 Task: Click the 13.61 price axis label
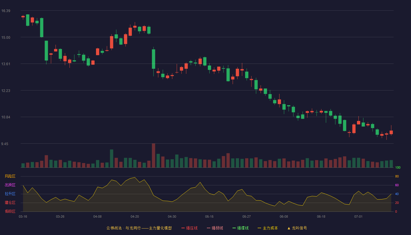6,64
